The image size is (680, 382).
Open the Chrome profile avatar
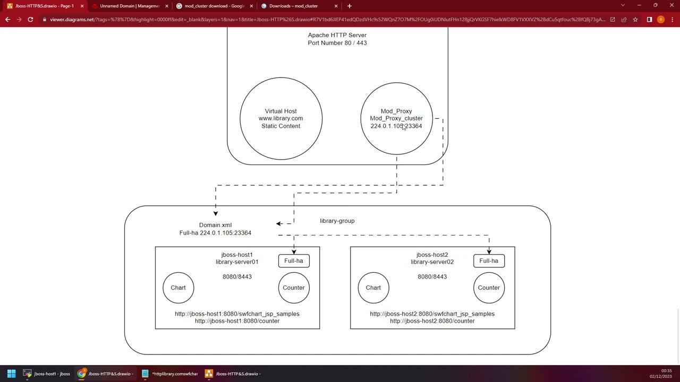pos(660,20)
